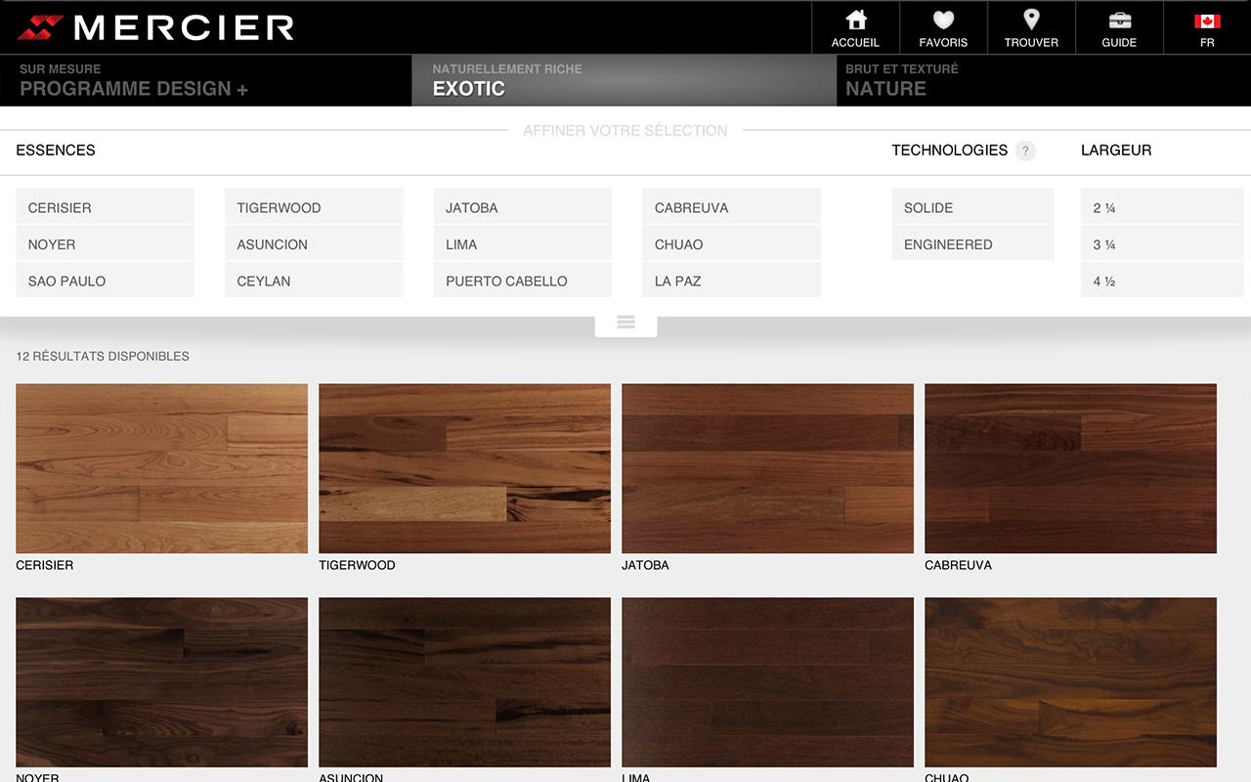Click the Largeur filter heading
The image size is (1251, 782).
pos(1116,151)
